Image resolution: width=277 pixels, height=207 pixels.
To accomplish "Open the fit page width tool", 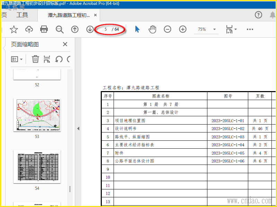I will point(229,29).
